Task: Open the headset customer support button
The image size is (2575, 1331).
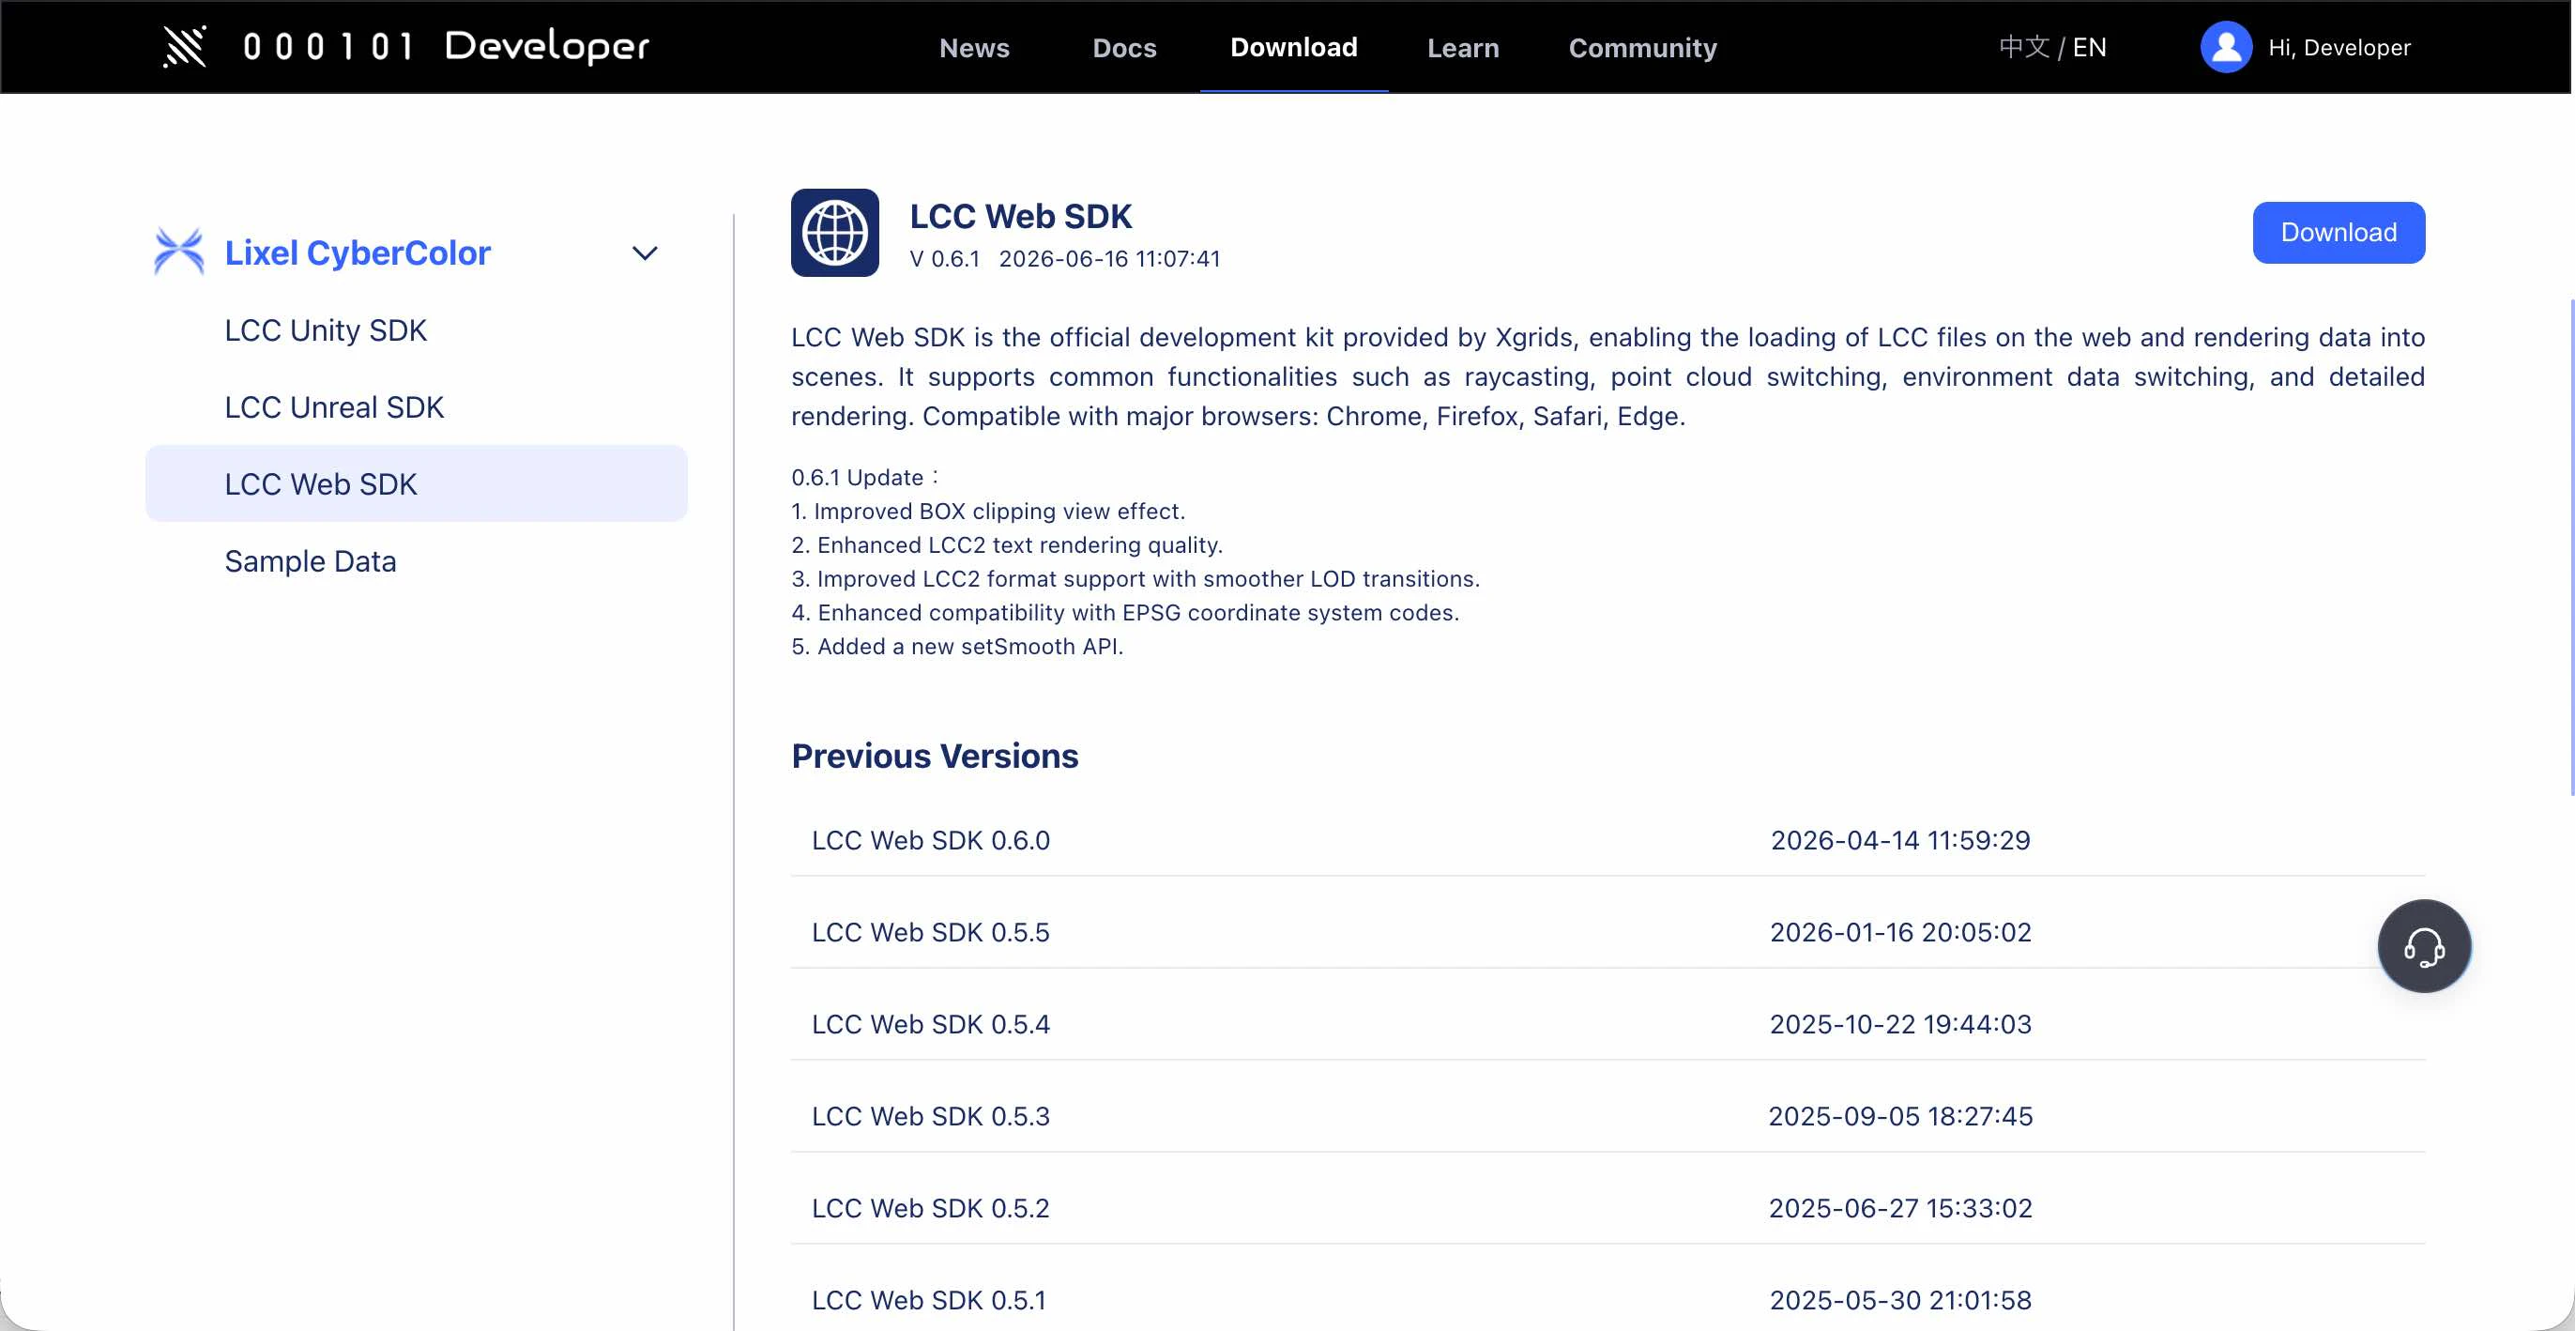Action: coord(2423,946)
